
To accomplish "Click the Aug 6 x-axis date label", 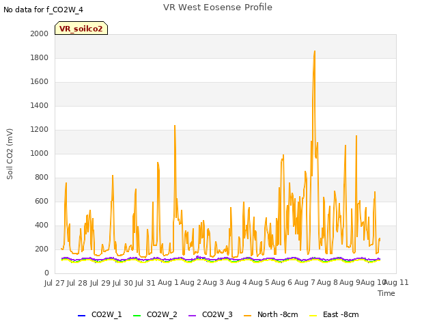I will (x=282, y=283).
